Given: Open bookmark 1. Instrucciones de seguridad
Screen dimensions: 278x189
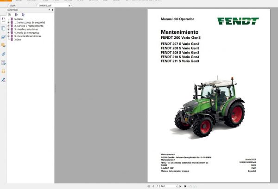Looking at the screenshot, I should tap(30, 23).
